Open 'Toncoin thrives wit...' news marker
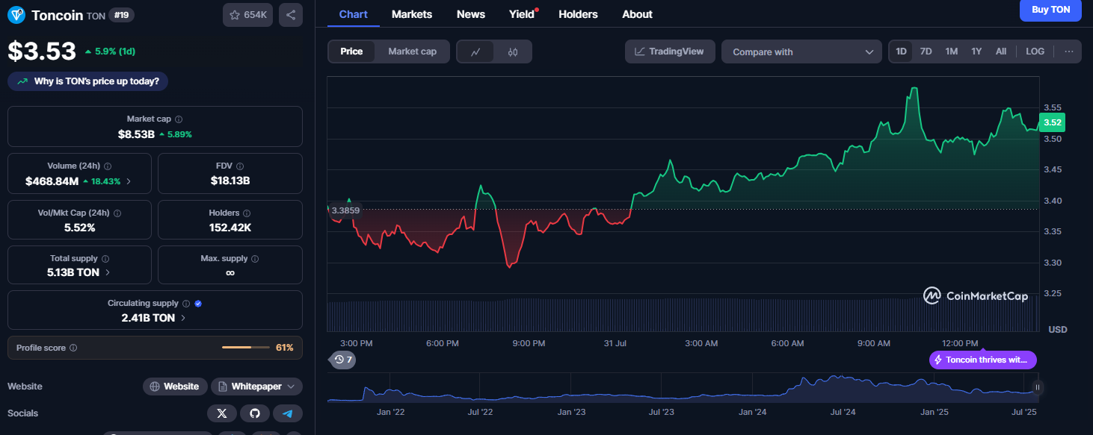The height and width of the screenshot is (435, 1093). pyautogui.click(x=983, y=360)
